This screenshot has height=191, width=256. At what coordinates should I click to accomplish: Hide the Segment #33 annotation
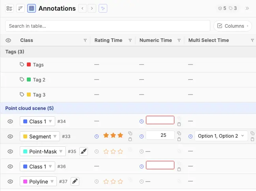tap(10, 136)
